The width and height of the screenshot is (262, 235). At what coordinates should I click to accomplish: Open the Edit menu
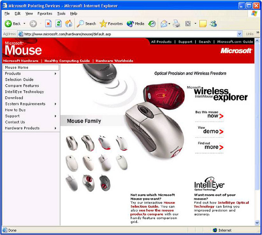click(18, 14)
